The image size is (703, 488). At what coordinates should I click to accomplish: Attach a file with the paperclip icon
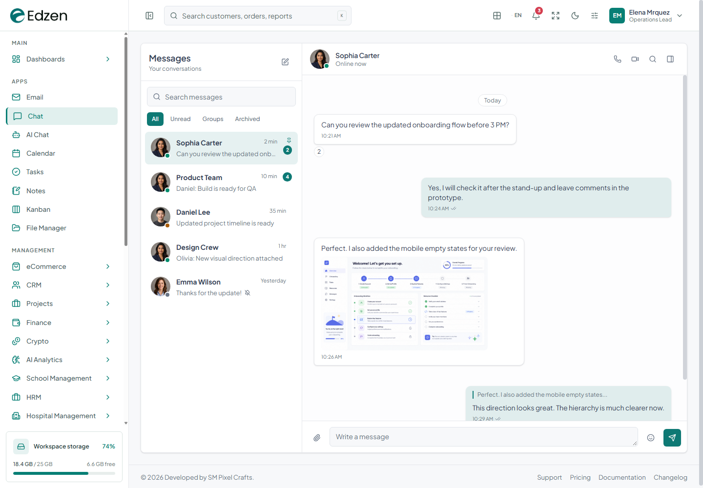click(317, 438)
